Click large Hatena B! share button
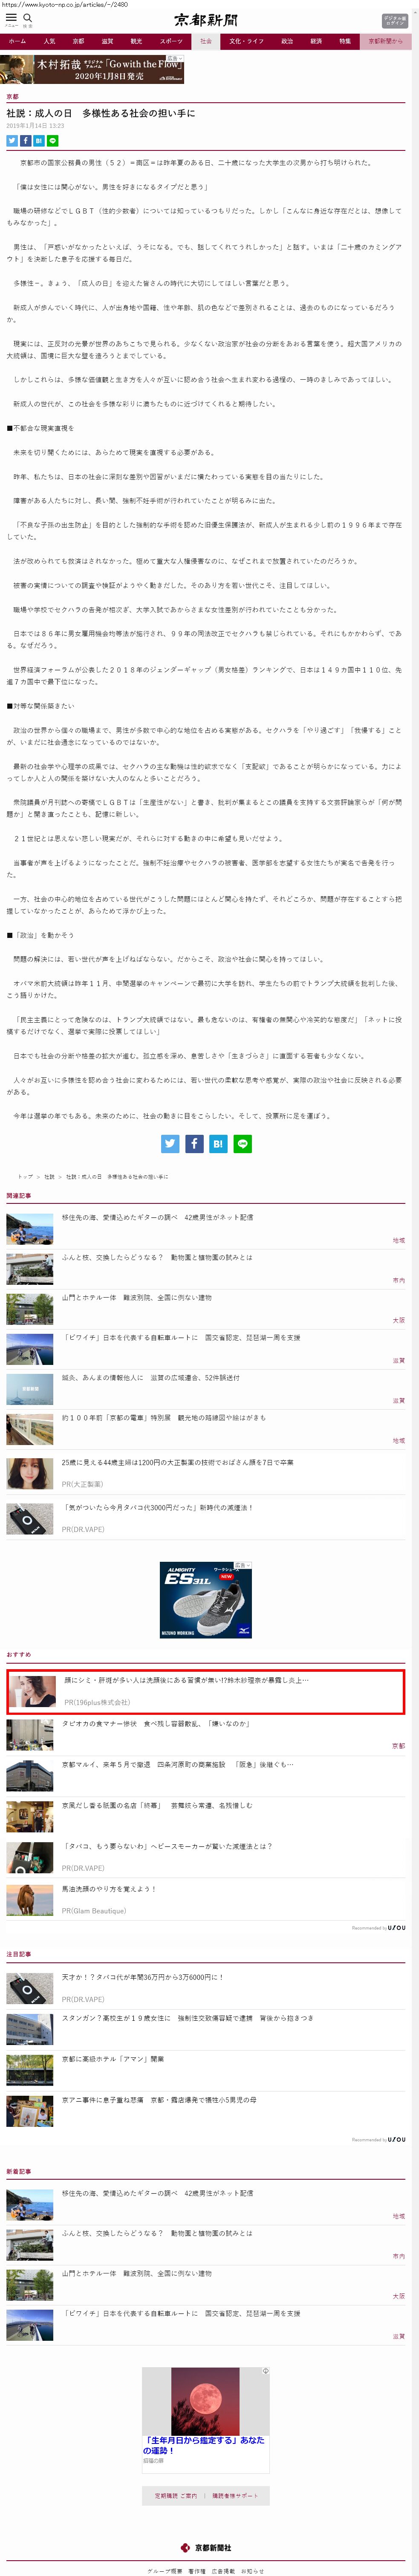The width and height of the screenshot is (419, 2576). coord(218,1143)
